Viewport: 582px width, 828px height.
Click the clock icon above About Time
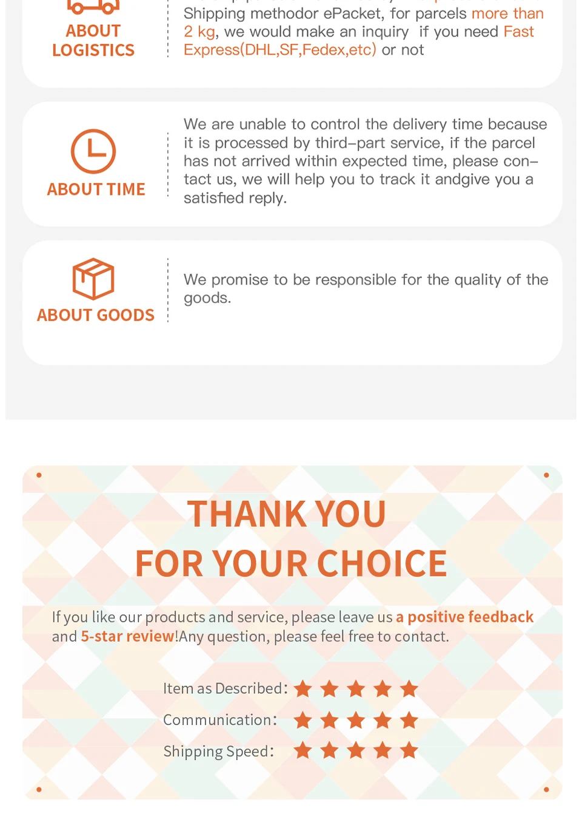(x=93, y=151)
